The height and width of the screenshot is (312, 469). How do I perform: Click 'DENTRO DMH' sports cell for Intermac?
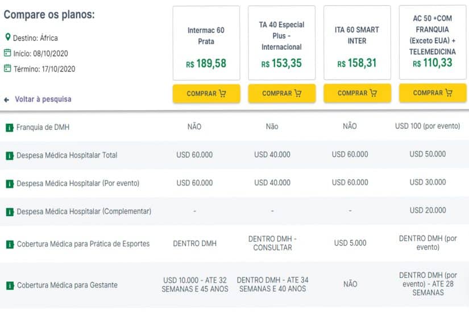(195, 243)
